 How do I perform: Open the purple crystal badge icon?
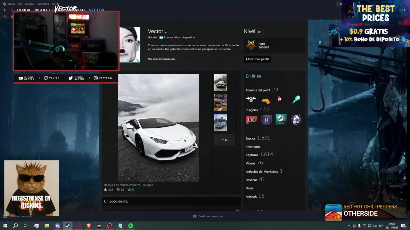(x=296, y=120)
